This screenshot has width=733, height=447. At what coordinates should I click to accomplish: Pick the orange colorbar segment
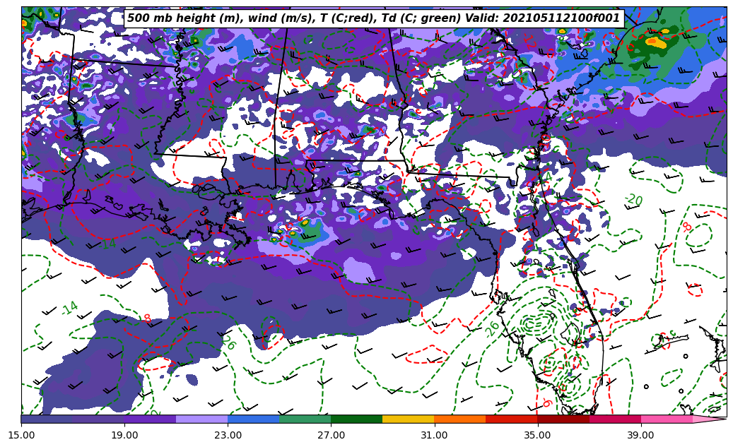[x=459, y=419]
